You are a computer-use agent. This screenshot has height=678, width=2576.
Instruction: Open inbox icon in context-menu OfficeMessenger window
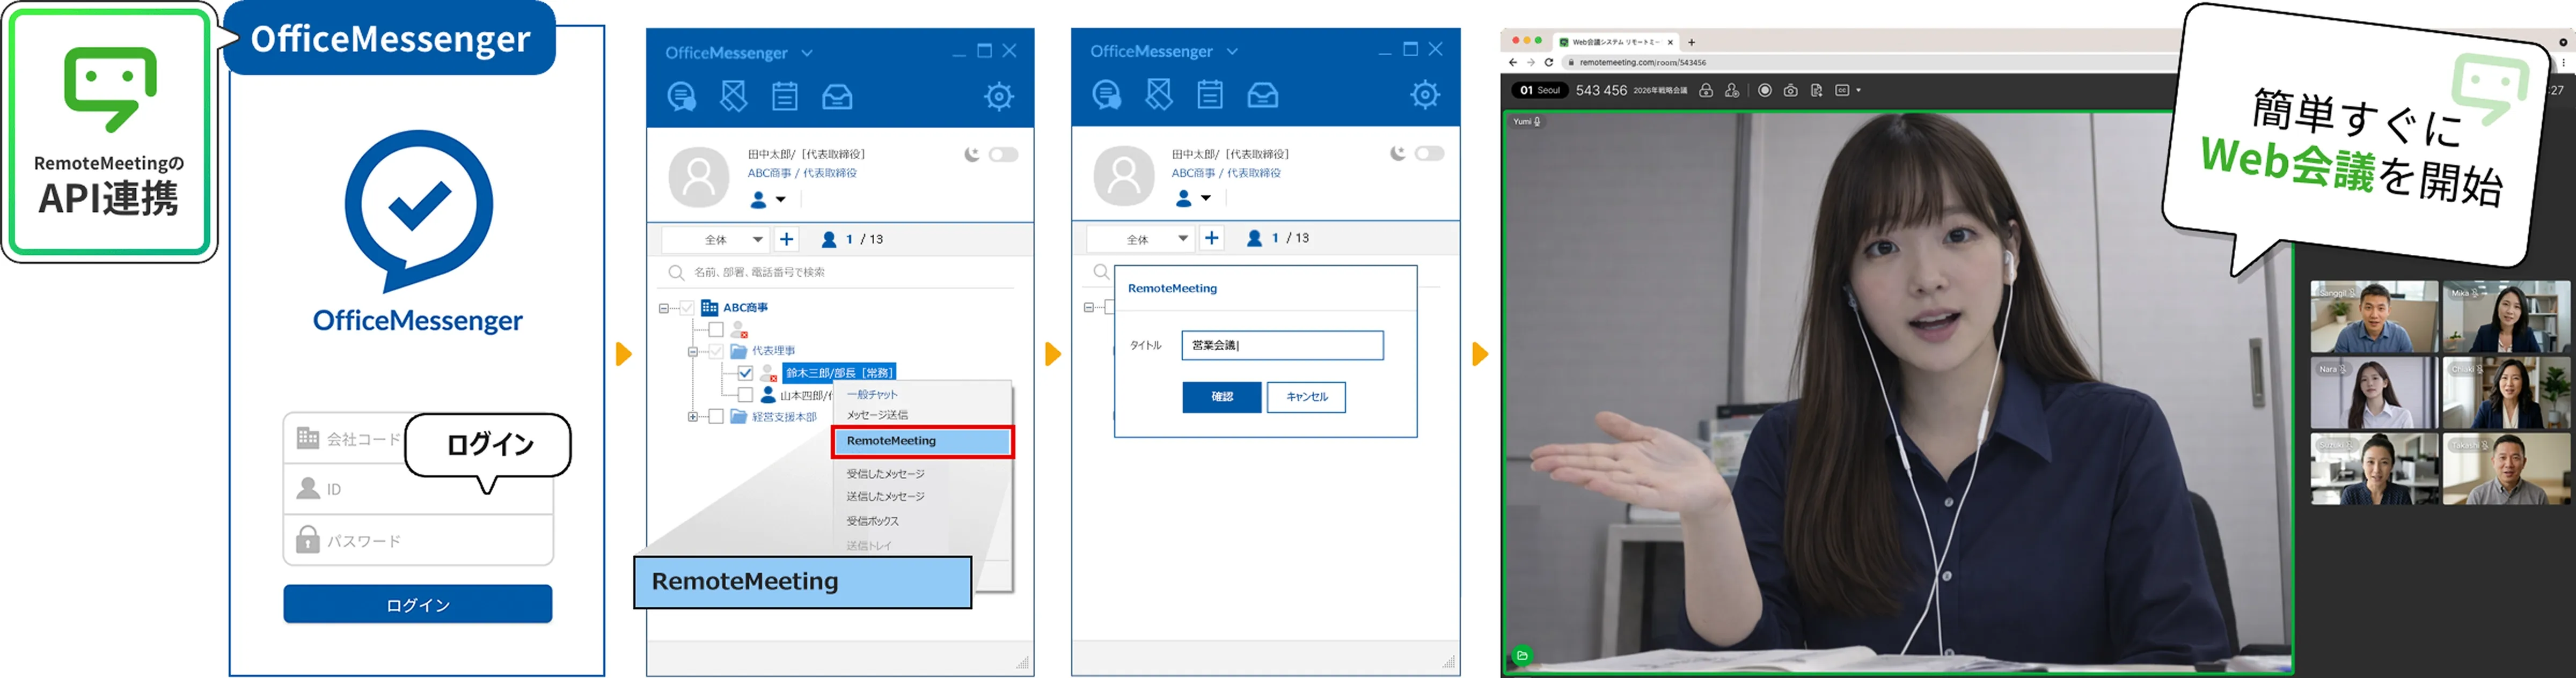click(x=837, y=97)
